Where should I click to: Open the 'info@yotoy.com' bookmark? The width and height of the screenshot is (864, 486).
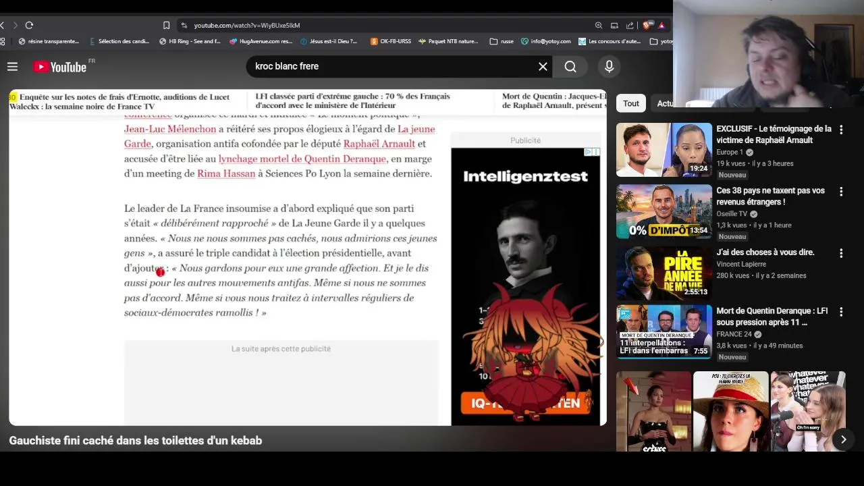pos(545,41)
